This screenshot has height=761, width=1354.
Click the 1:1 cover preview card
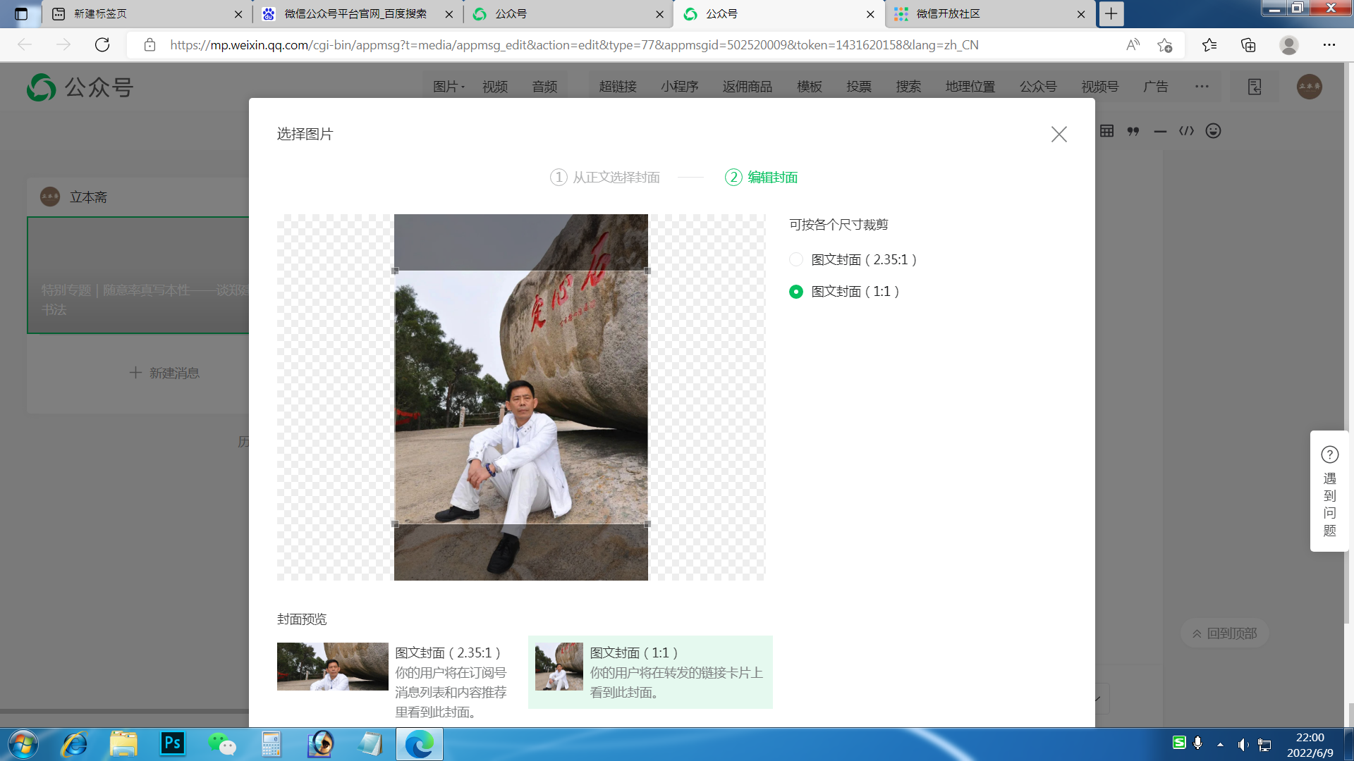point(649,672)
